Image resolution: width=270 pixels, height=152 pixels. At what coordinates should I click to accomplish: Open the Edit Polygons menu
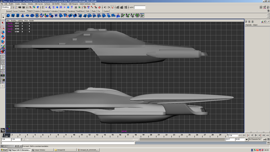(x=73, y=4)
